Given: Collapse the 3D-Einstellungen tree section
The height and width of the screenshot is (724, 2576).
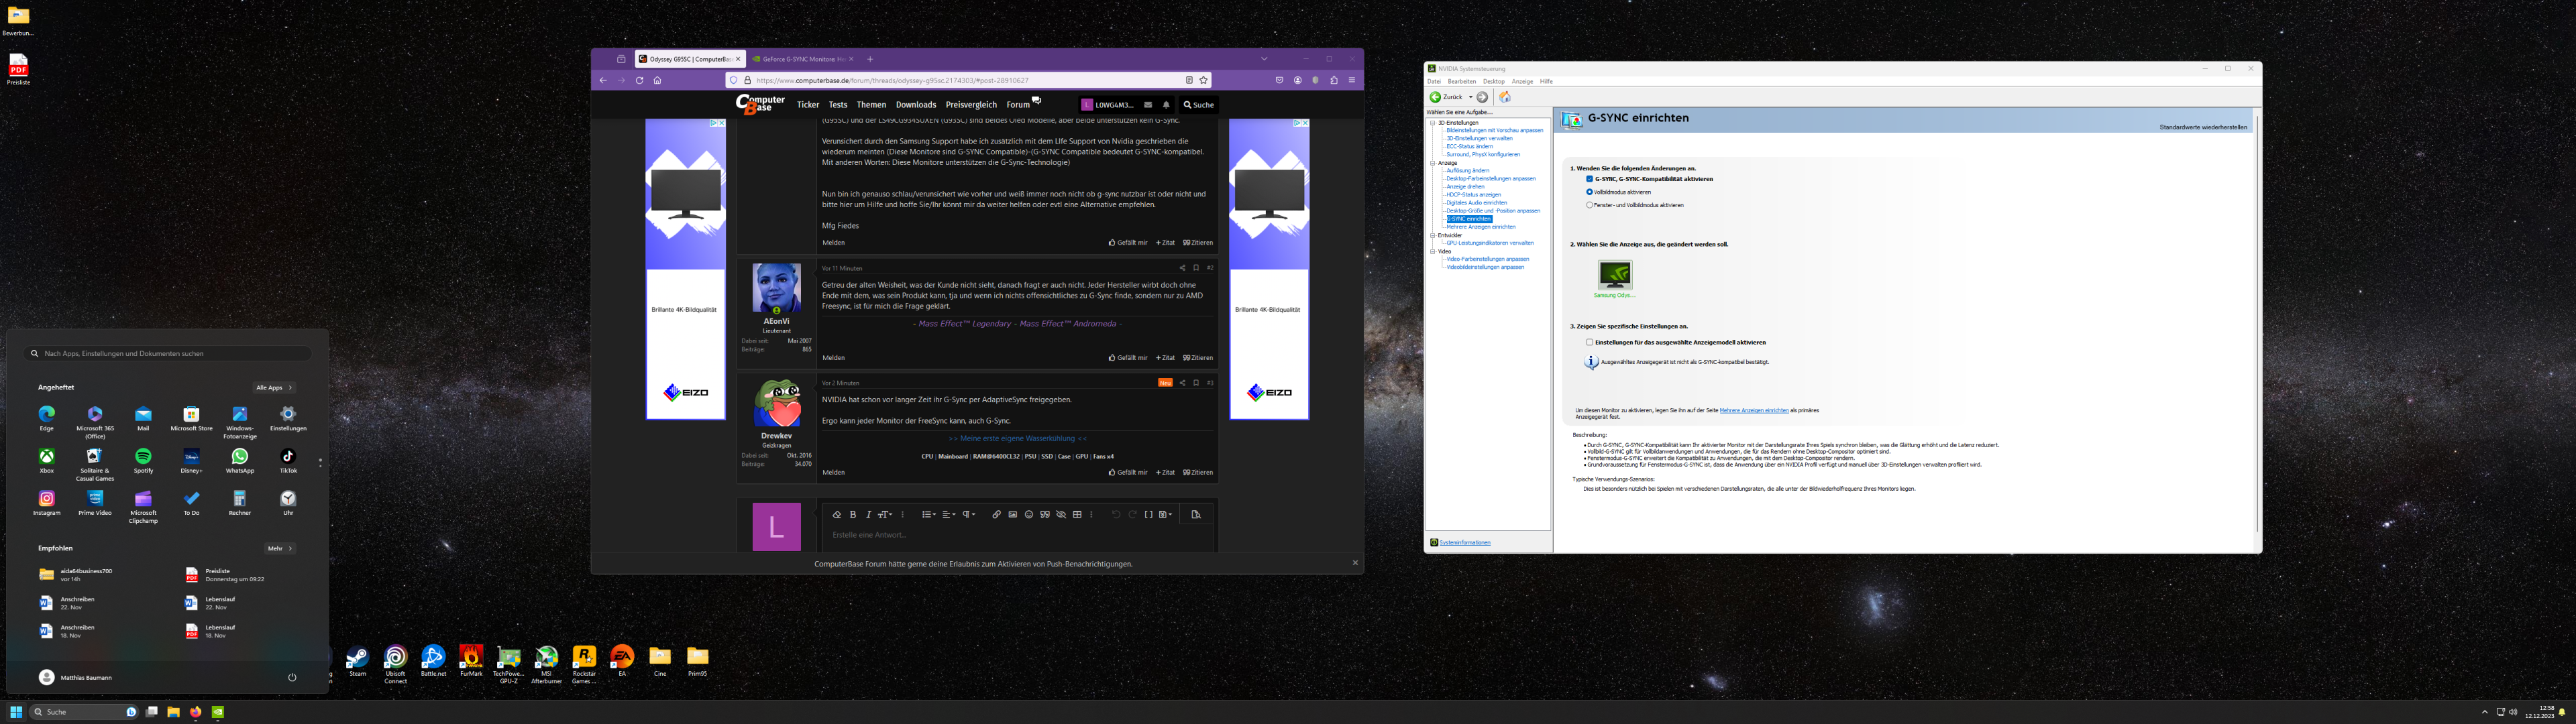Looking at the screenshot, I should click(x=1432, y=123).
